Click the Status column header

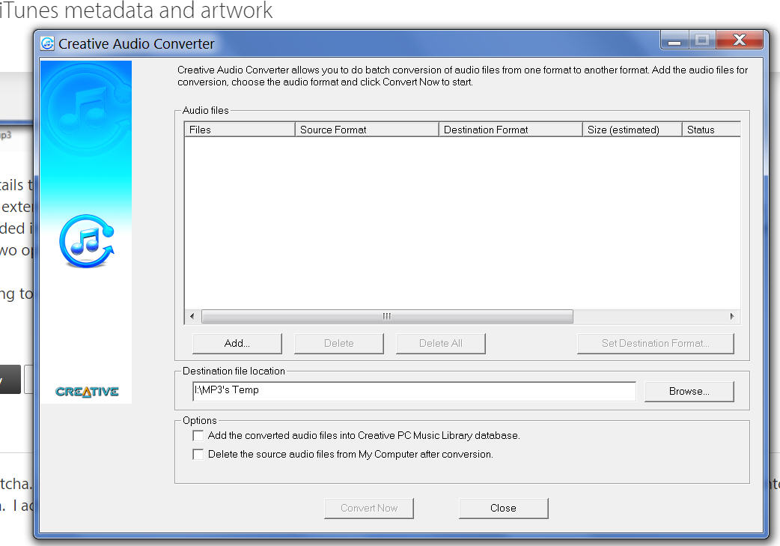pos(711,130)
